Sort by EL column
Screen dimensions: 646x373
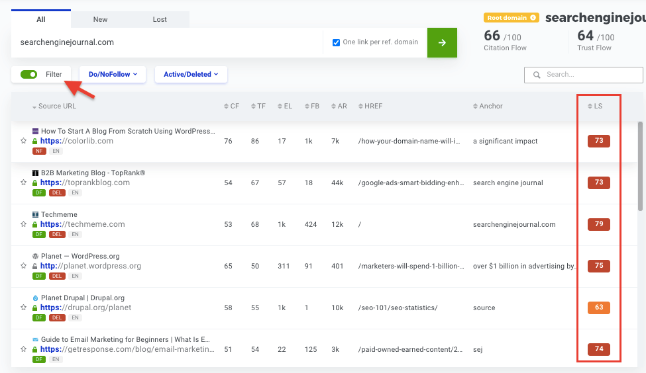[x=285, y=106]
